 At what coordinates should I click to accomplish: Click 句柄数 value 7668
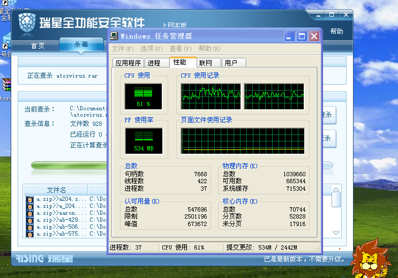200,174
